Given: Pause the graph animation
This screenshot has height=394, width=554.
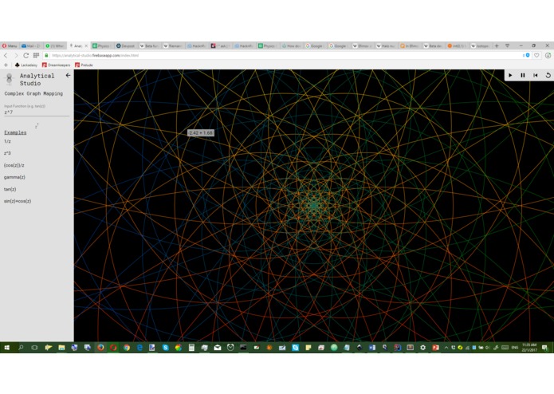Looking at the screenshot, I should pyautogui.click(x=523, y=75).
